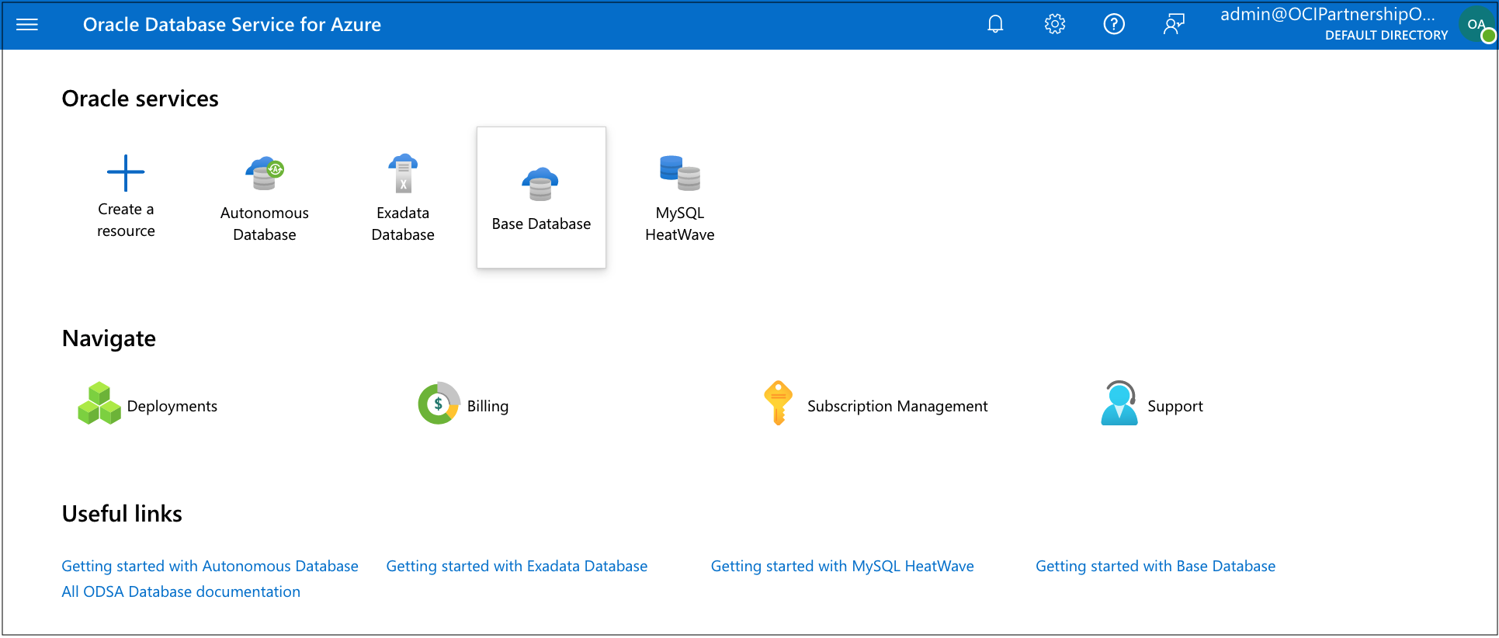This screenshot has width=1499, height=638.
Task: Click the MySQL HeatWave label
Action: (x=679, y=224)
